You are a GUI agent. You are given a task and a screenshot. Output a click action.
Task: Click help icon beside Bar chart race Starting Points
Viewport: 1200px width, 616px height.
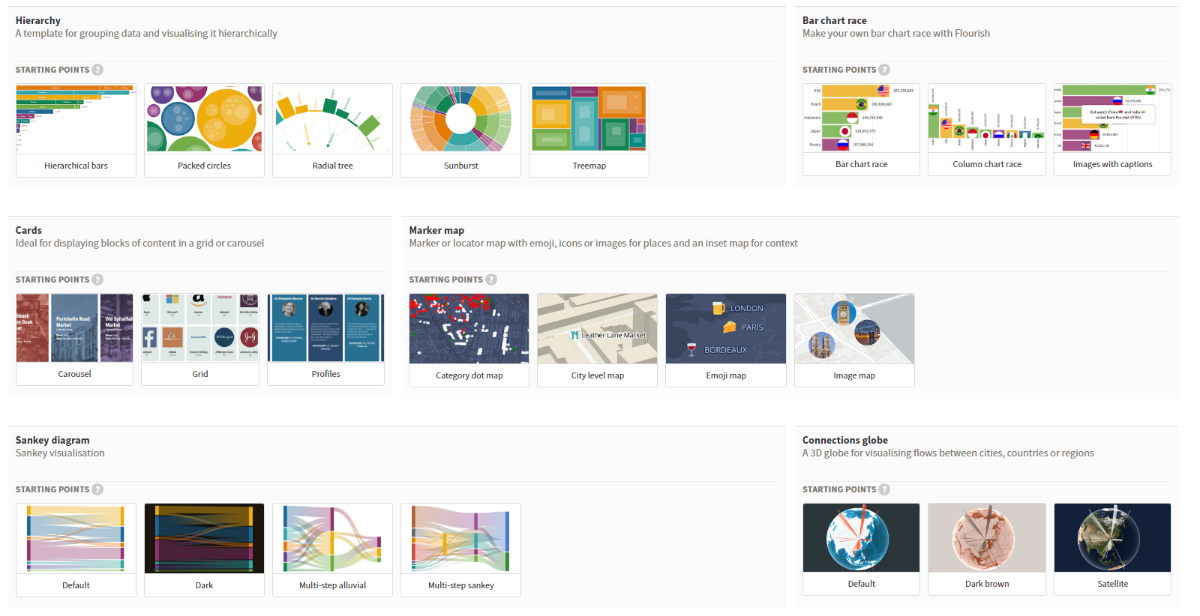884,70
